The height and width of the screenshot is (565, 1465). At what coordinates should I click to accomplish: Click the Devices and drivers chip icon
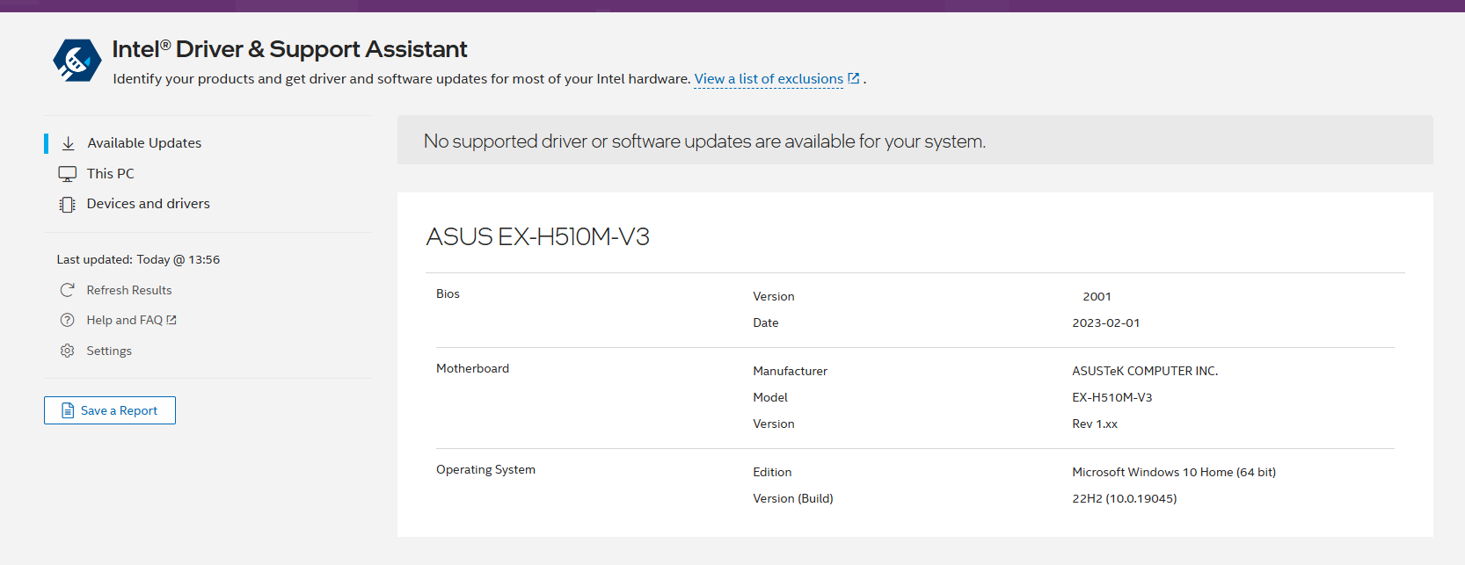point(67,204)
